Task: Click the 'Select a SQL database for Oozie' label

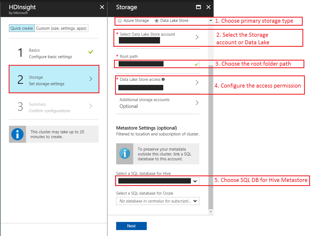Action: coord(145,193)
